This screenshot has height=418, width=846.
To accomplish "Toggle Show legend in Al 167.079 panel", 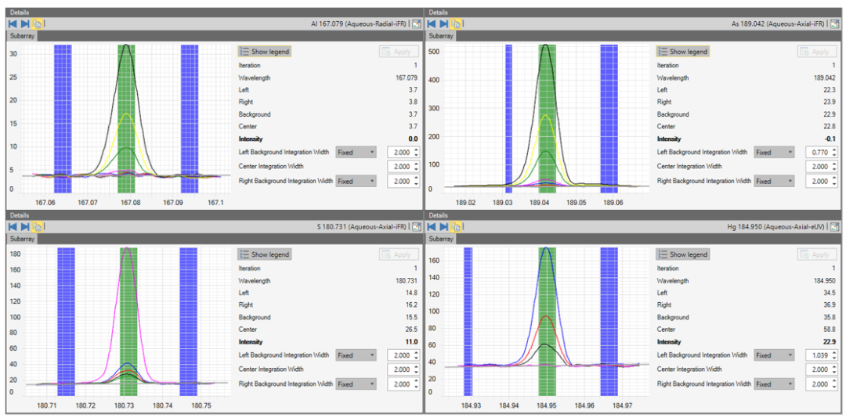I will tap(265, 52).
